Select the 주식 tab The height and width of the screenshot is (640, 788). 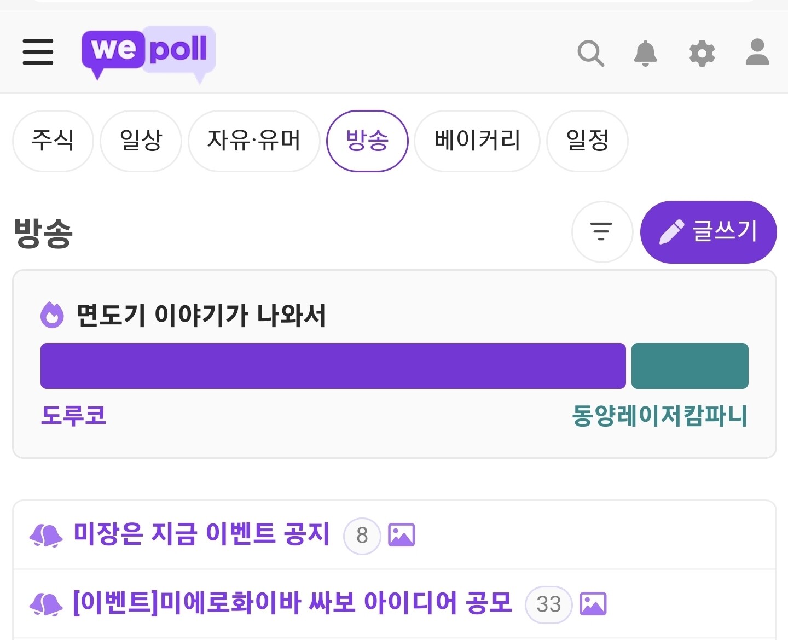pos(53,141)
